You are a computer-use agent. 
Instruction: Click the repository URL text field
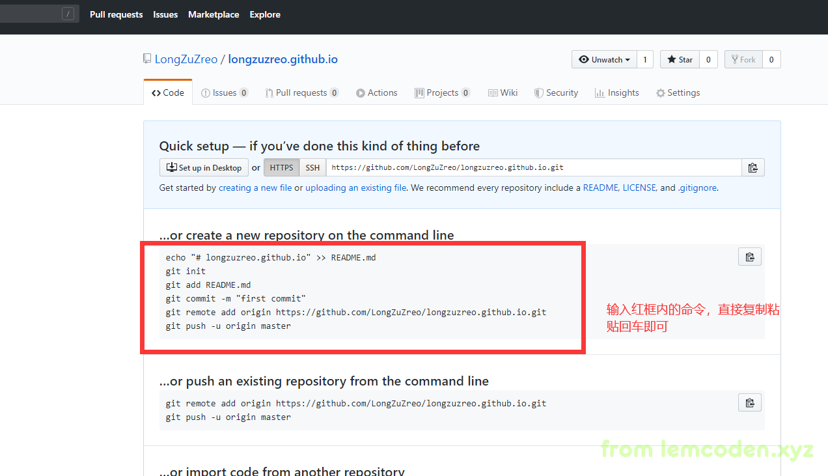pyautogui.click(x=533, y=167)
